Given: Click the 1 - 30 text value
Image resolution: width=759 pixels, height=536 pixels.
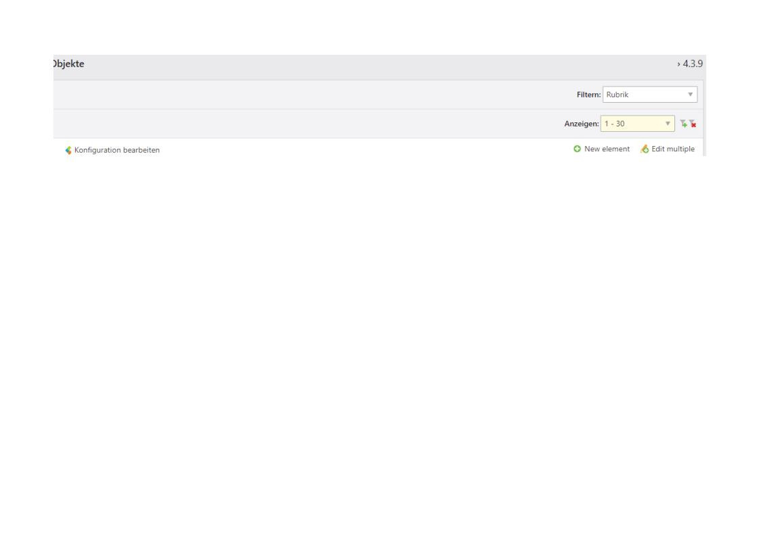Looking at the screenshot, I should pyautogui.click(x=617, y=124).
